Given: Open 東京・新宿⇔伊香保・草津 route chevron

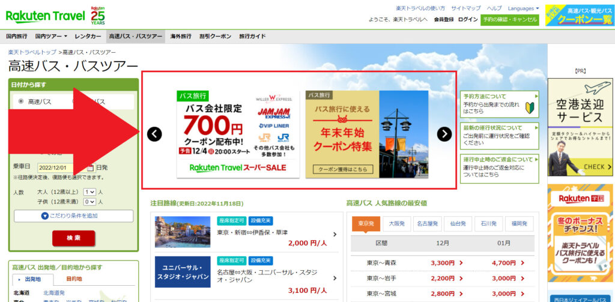Looking at the screenshot, I should pyautogui.click(x=335, y=235).
